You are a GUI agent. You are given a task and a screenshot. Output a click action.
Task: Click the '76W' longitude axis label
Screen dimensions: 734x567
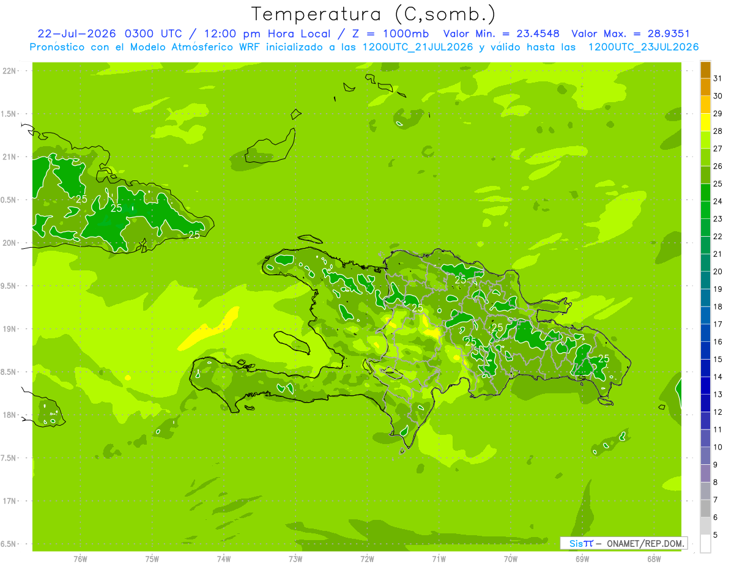pyautogui.click(x=80, y=558)
